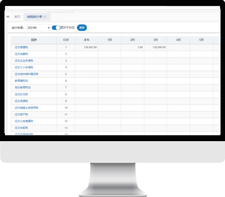
Task: Click the 5月 column header
Action: tap(201, 40)
